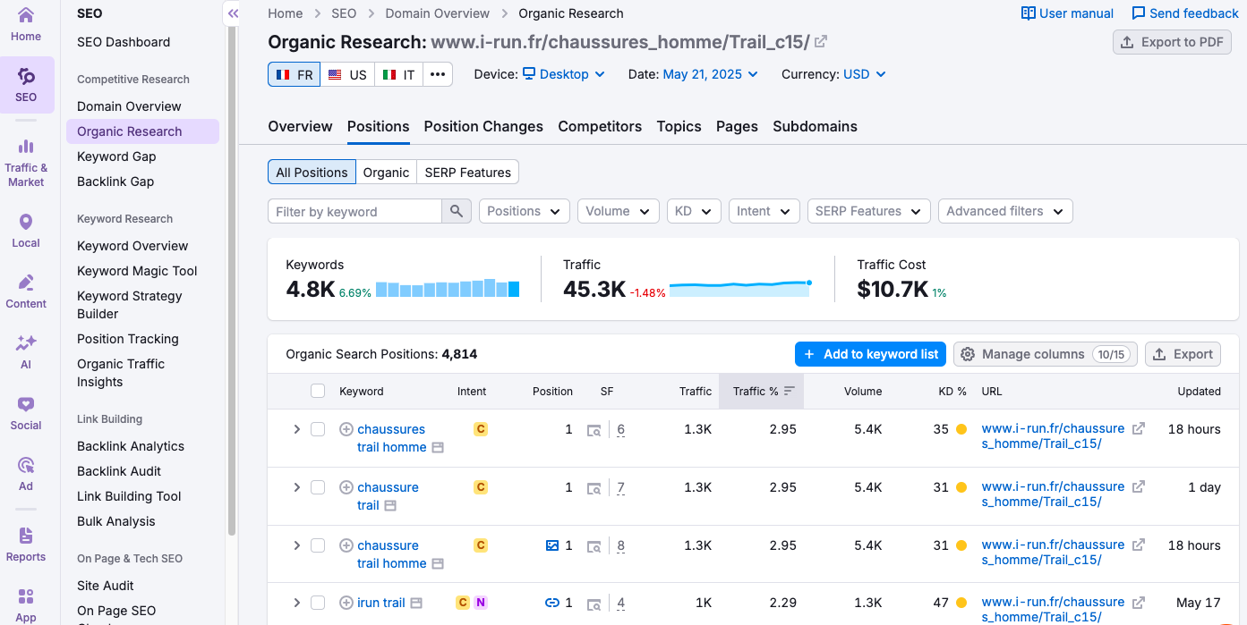Select the Organic filter toggle
This screenshot has height=625, width=1247.
click(387, 173)
